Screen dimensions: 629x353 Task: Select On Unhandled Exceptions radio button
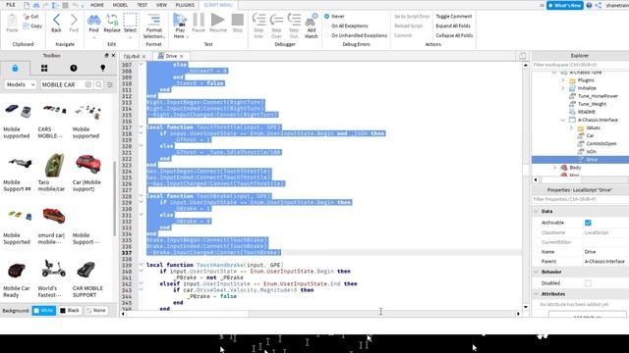point(327,35)
